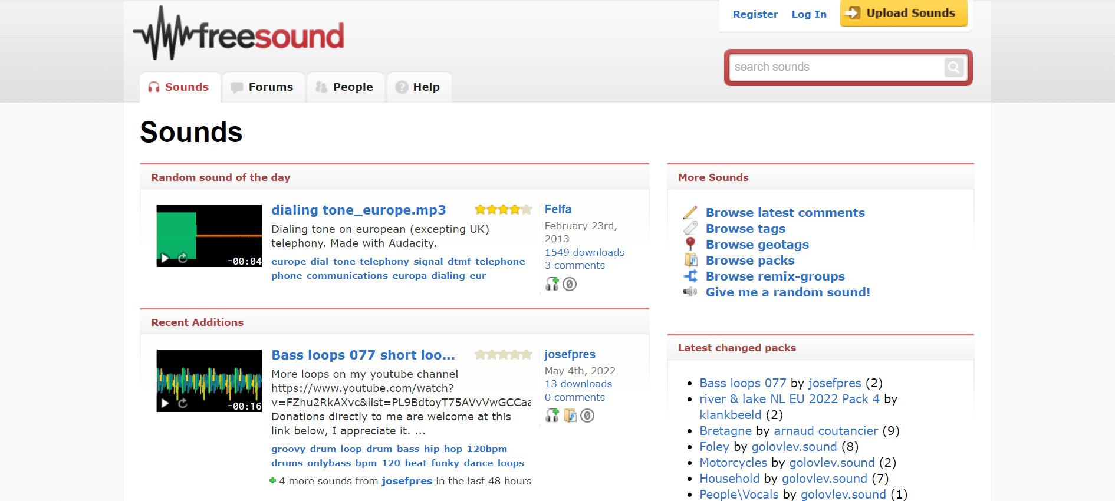Click Browse latest comments
This screenshot has width=1115, height=501.
pos(785,213)
